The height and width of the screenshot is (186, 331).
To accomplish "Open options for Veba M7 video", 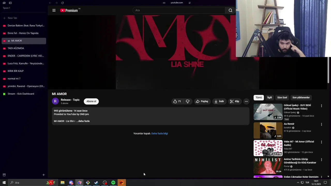I will (321, 142).
